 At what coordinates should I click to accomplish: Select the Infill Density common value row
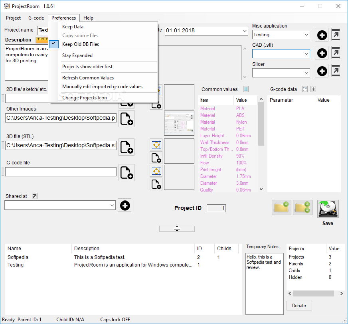pos(228,156)
